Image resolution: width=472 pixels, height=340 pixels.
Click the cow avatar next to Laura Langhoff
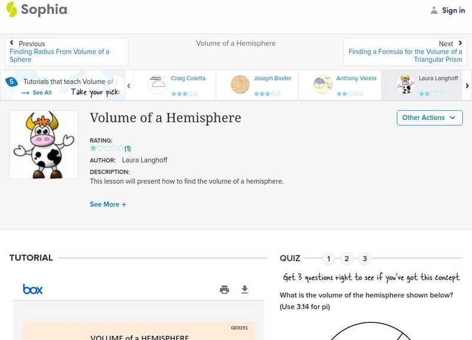click(x=406, y=83)
